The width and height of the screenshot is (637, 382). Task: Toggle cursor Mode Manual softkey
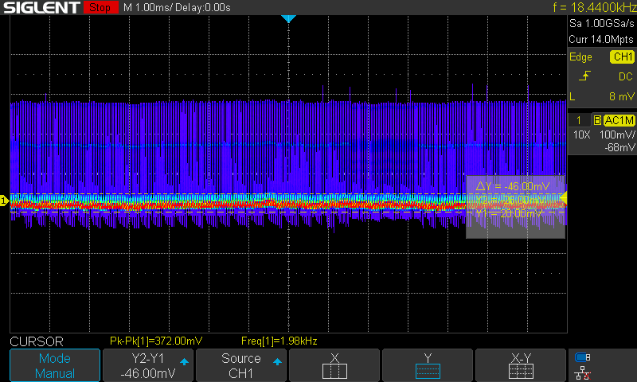coord(55,365)
